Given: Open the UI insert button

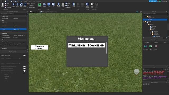Looking at the screenshot, I should [53, 5].
